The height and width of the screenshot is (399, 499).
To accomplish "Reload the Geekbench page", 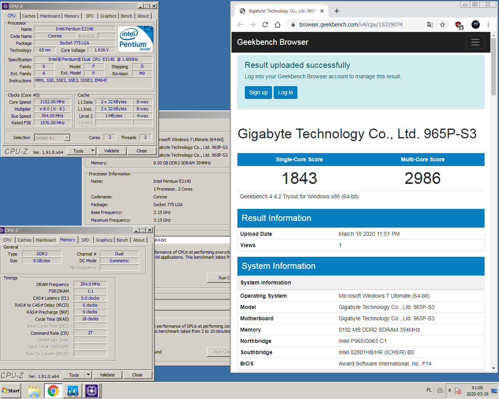I will click(x=265, y=25).
